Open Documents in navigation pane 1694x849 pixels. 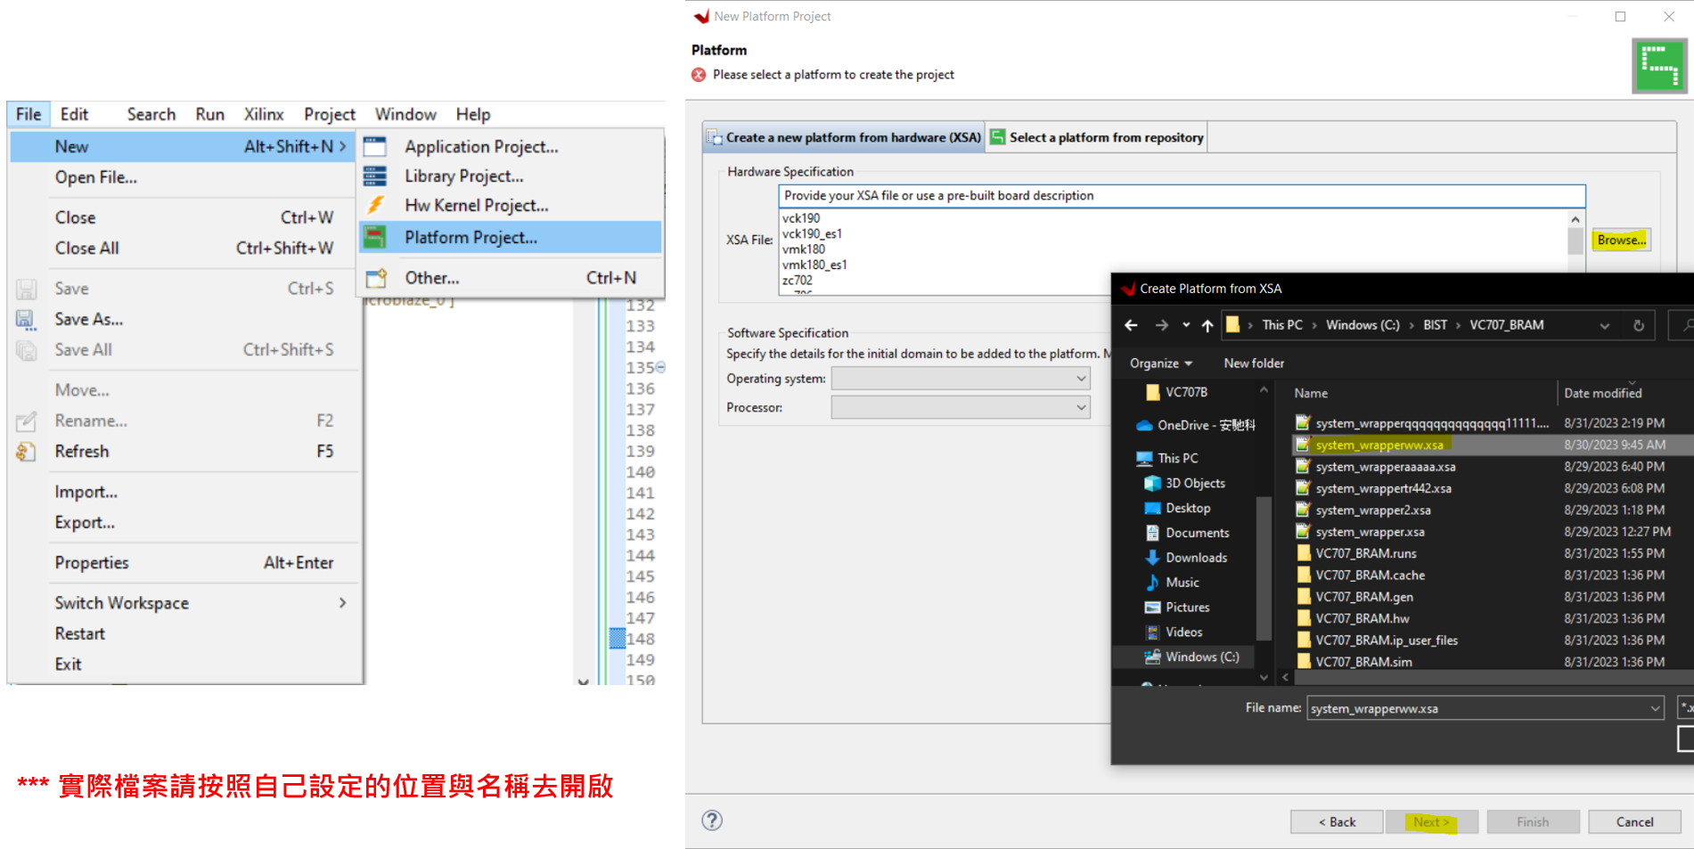(1187, 533)
